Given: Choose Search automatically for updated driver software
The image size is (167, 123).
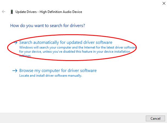Looking at the screenshot, I should [65, 42].
